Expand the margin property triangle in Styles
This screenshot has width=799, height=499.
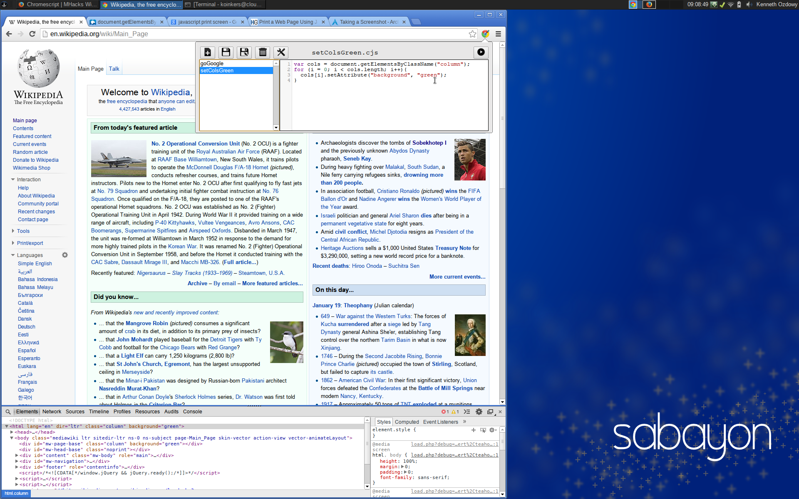(x=402, y=467)
